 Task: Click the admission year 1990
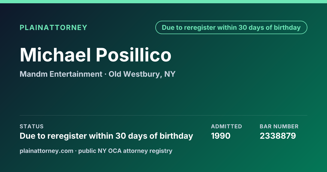(x=221, y=136)
